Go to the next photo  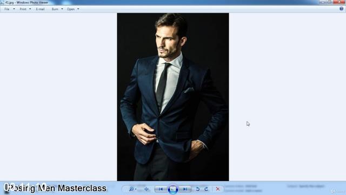(x=185, y=189)
